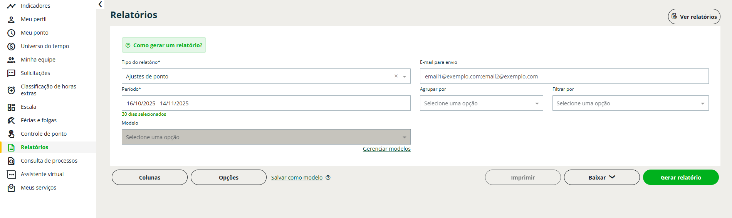Open the Filtrar por dropdown
This screenshot has width=732, height=218.
630,103
